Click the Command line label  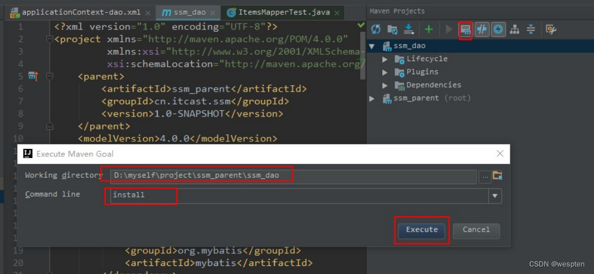click(x=52, y=194)
